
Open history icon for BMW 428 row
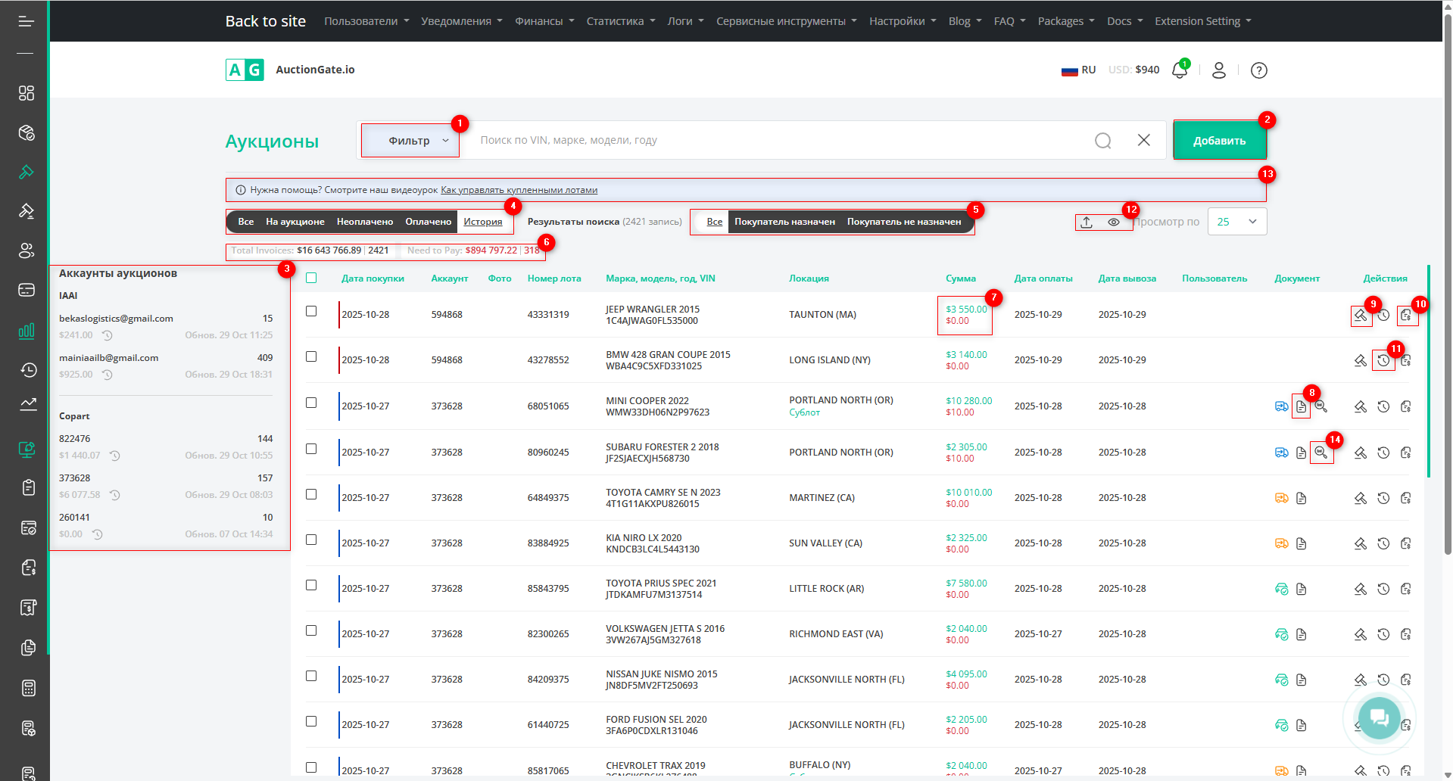coord(1383,361)
